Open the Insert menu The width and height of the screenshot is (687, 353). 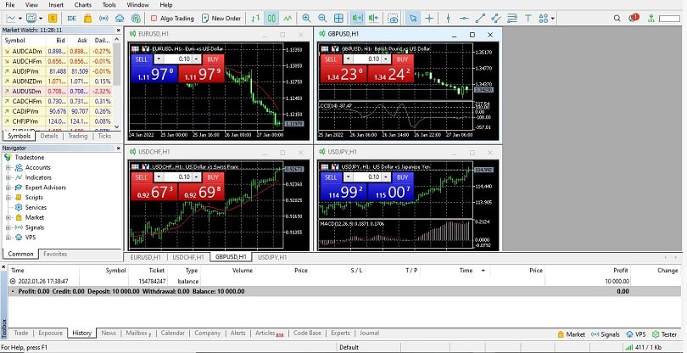click(x=56, y=5)
